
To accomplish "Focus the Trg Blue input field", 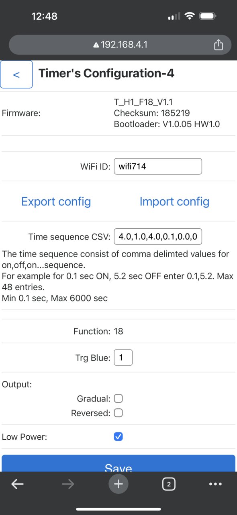I will [123, 358].
